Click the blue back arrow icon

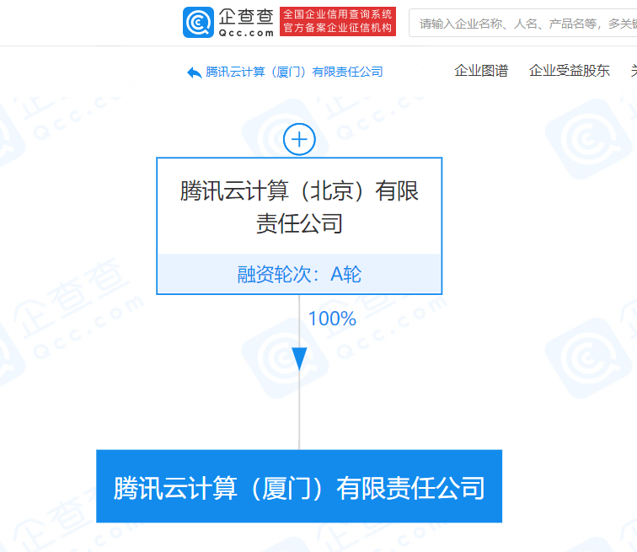coord(194,72)
